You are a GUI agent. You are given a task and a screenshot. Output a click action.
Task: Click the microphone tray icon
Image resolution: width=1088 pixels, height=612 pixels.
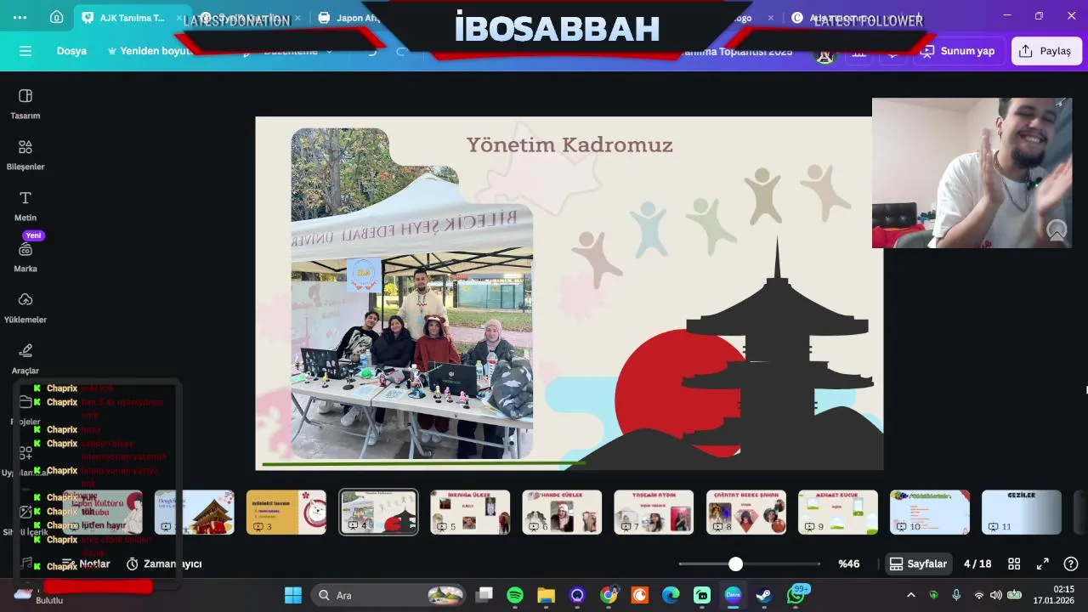956,595
